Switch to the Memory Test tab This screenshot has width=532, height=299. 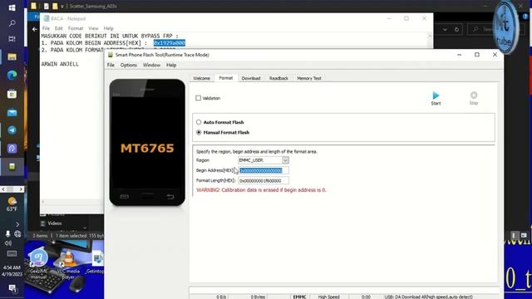[x=309, y=78]
